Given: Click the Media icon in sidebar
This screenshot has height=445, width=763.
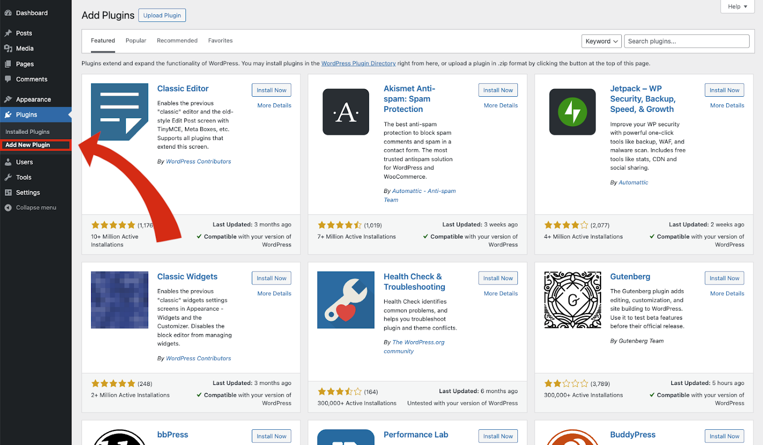Looking at the screenshot, I should click(8, 48).
